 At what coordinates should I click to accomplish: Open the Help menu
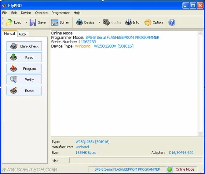pyautogui.click(x=77, y=13)
